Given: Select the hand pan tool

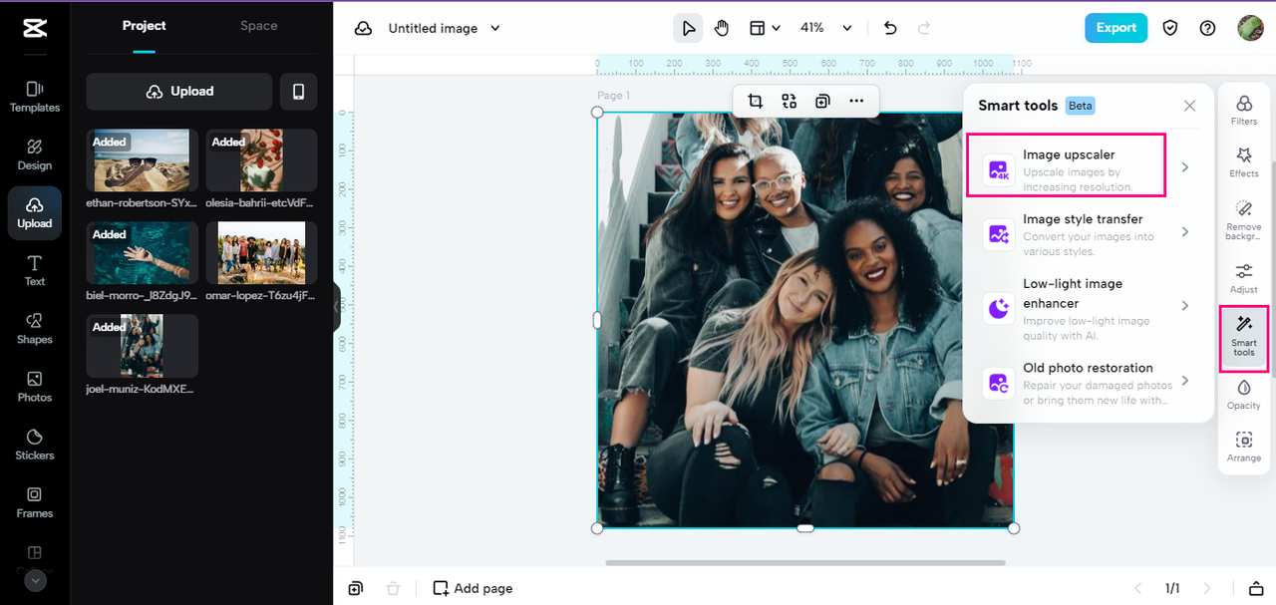Looking at the screenshot, I should (721, 28).
